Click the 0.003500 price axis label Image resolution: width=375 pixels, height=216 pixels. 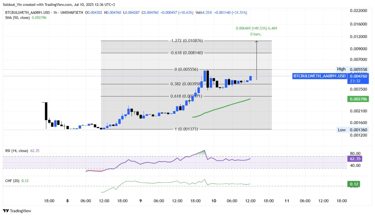pos(359,89)
